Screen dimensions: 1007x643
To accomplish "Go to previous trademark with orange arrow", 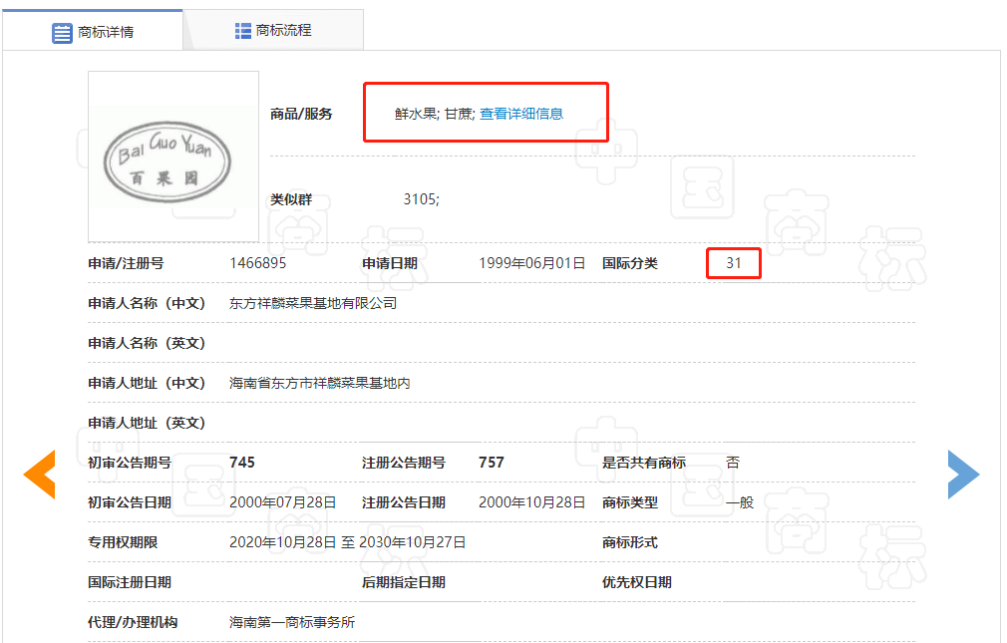I will coord(39,475).
